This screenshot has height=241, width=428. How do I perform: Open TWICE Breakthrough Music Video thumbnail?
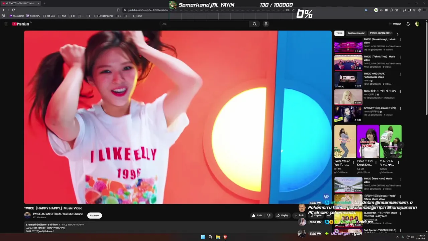[348, 46]
